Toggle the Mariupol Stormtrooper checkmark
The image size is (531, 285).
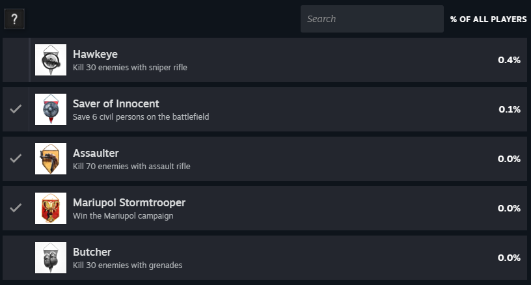click(16, 208)
